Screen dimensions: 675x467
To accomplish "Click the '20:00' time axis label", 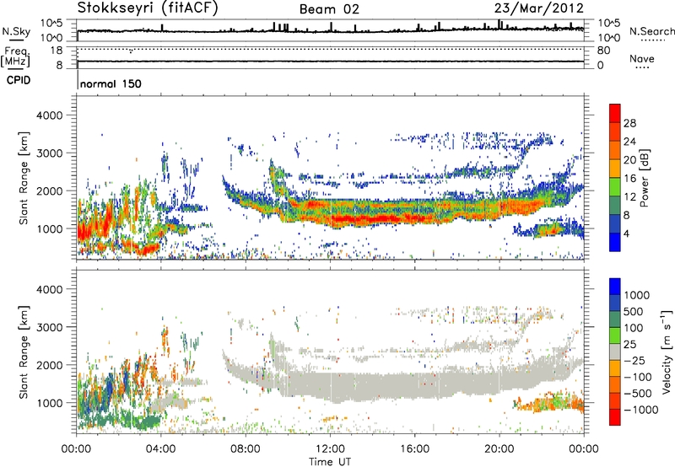I will [x=499, y=449].
